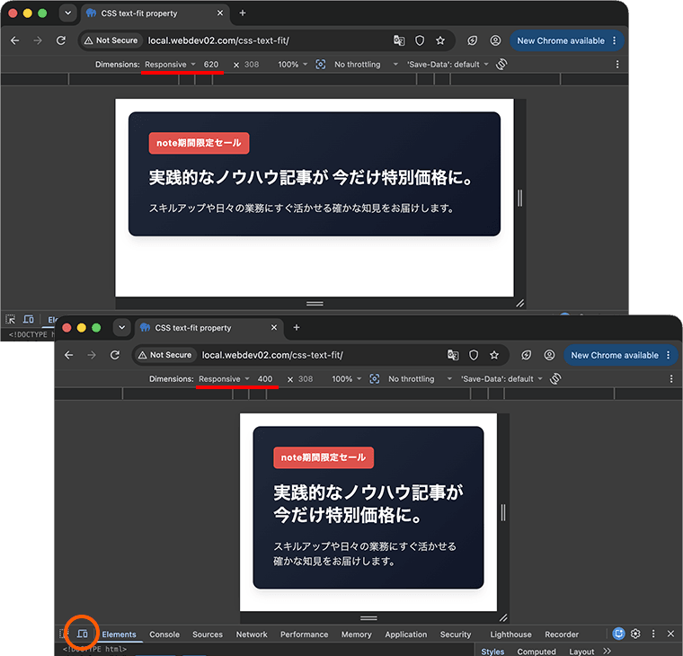Select the Computed pane tab
The width and height of the screenshot is (683, 656).
tap(537, 652)
